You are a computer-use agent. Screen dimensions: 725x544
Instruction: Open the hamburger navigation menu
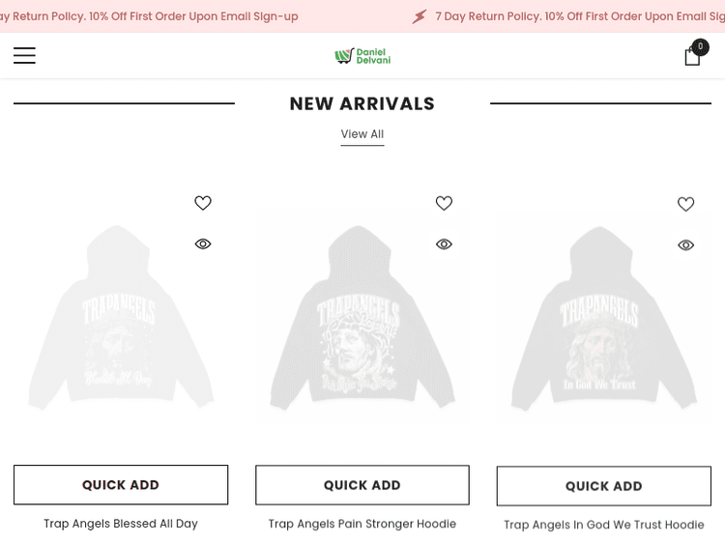pyautogui.click(x=24, y=55)
